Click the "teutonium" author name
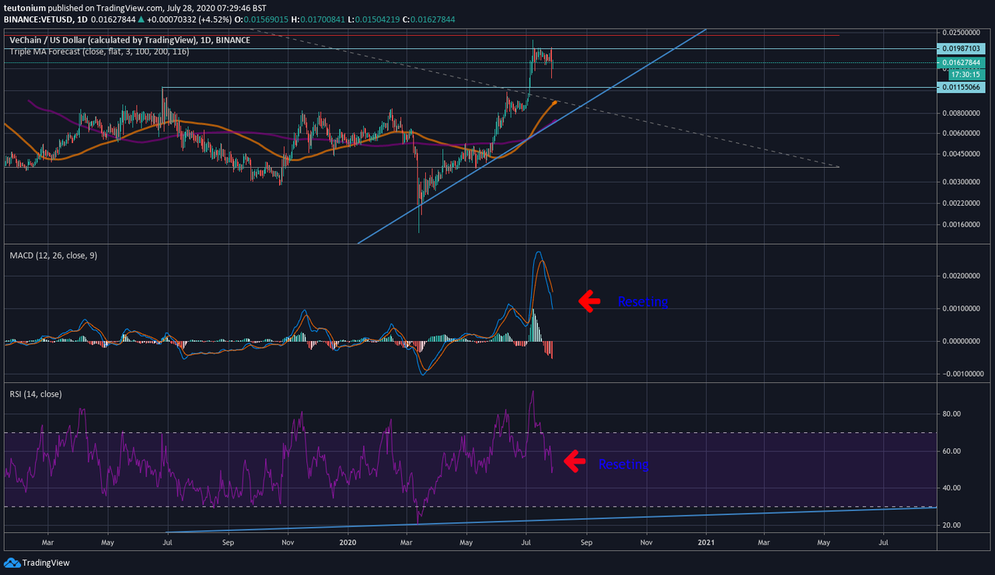This screenshot has height=575, width=995. coord(24,8)
